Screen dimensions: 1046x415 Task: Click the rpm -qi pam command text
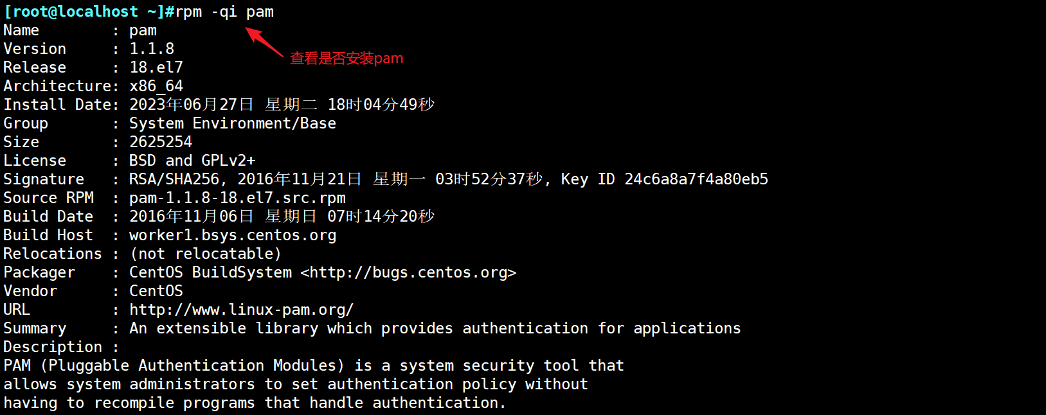[224, 12]
